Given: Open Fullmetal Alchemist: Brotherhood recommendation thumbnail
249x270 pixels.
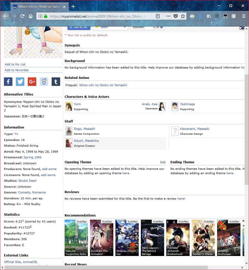Looking at the screenshot, I should (178, 238).
